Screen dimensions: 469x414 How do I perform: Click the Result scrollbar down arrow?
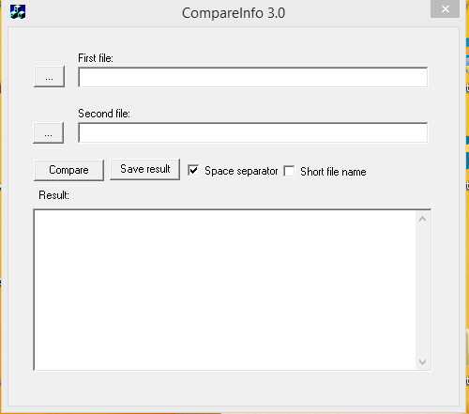point(423,362)
